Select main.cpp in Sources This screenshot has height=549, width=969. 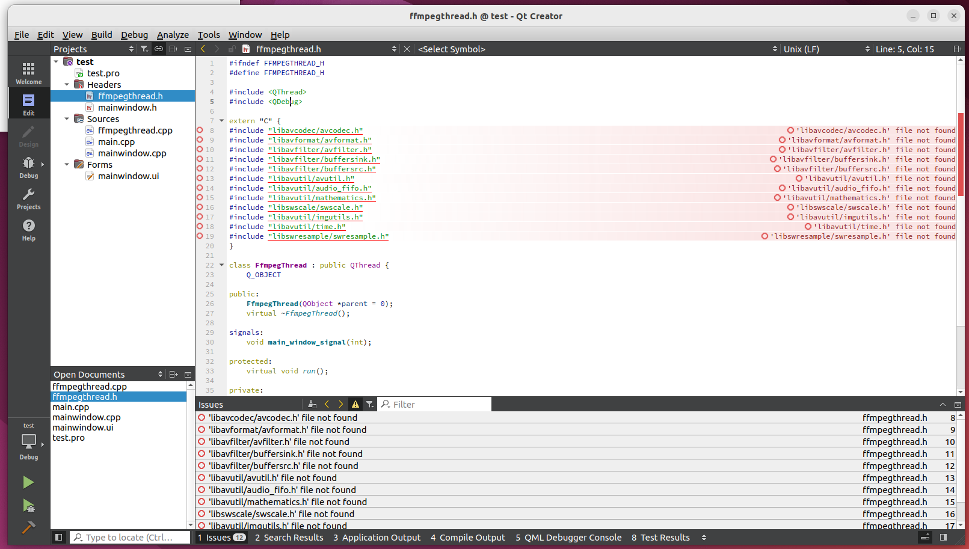tap(116, 141)
